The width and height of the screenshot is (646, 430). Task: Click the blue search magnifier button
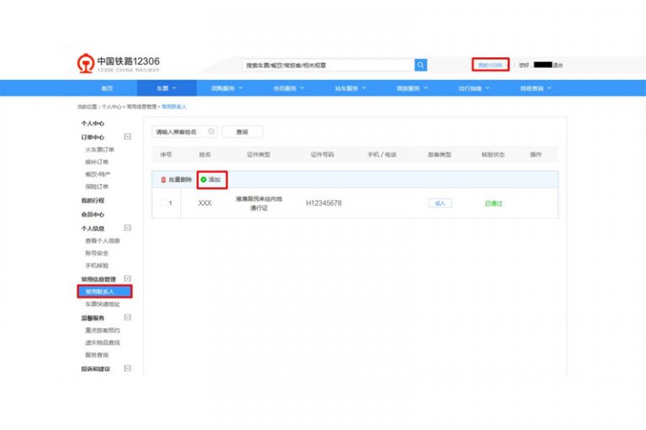tap(421, 65)
